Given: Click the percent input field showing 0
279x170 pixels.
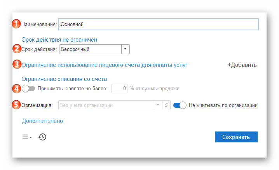Looking at the screenshot, I should pyautogui.click(x=119, y=89).
